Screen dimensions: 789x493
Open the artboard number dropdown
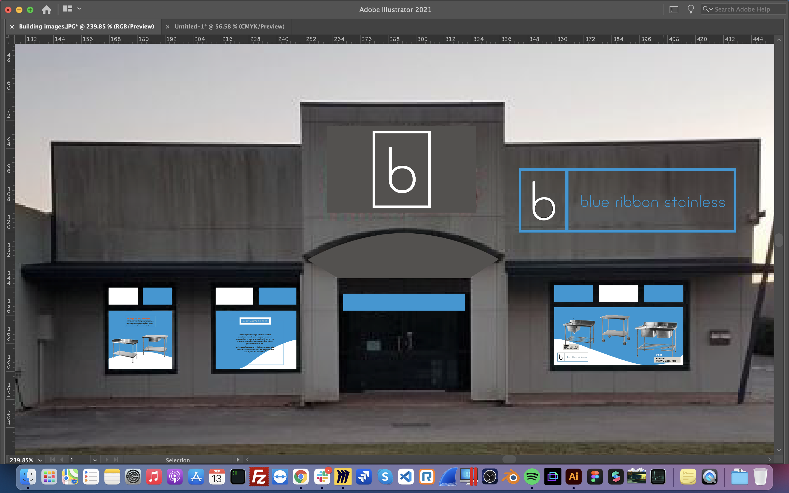coord(95,460)
